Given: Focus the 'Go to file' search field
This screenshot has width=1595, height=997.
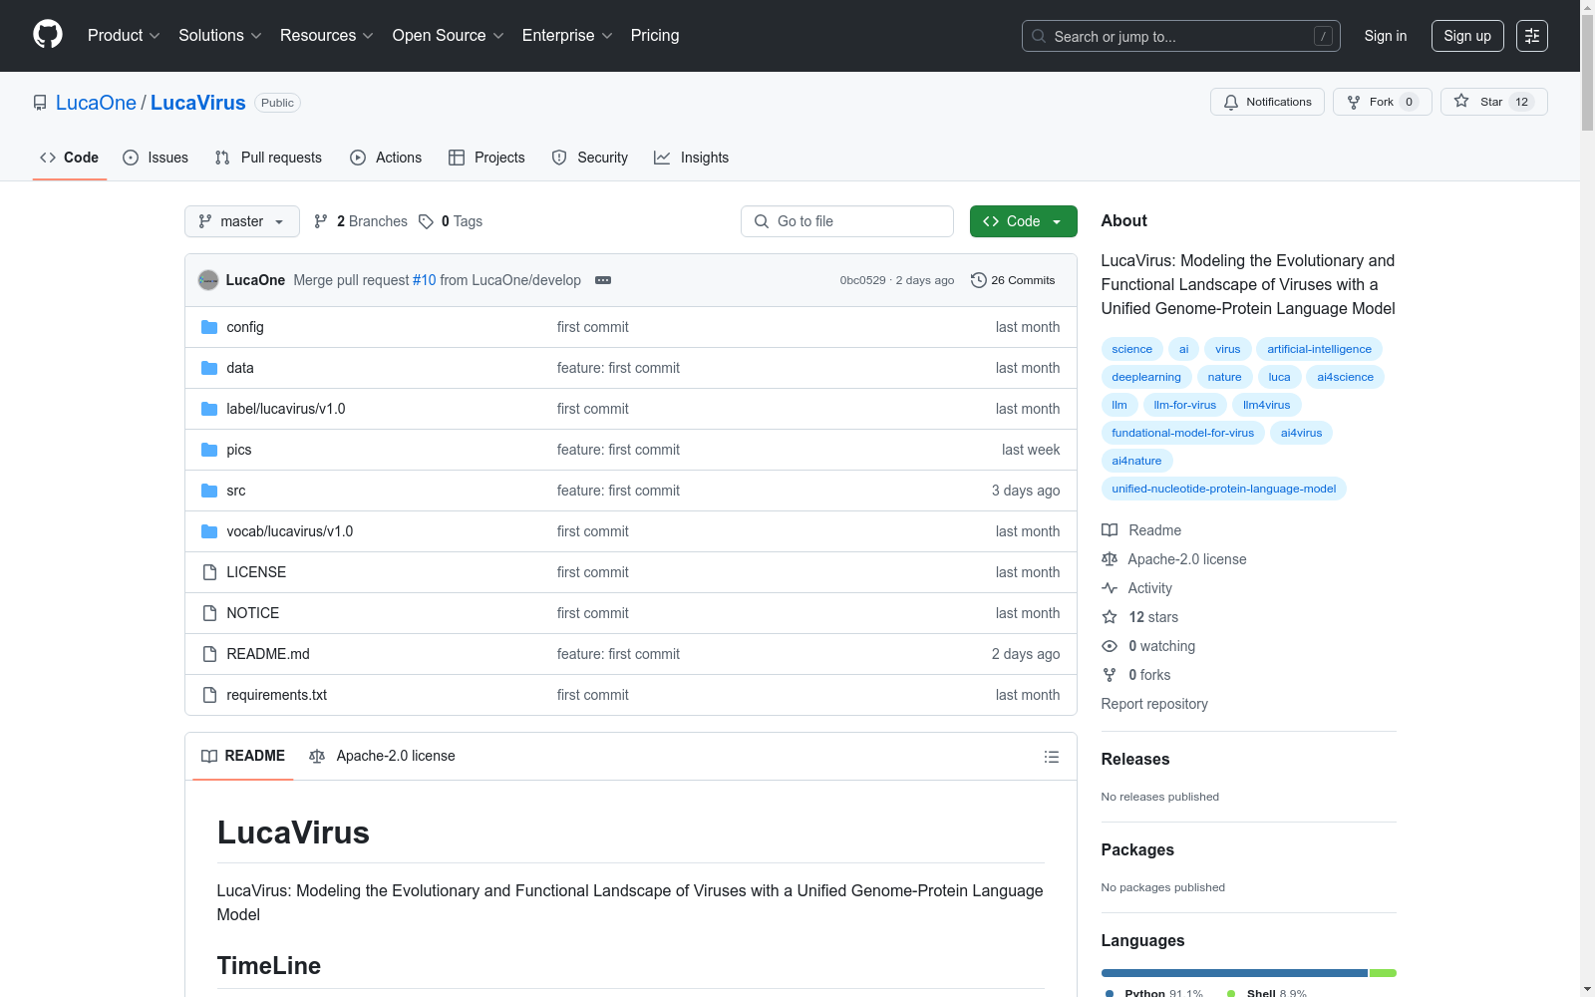Looking at the screenshot, I should coord(847,221).
